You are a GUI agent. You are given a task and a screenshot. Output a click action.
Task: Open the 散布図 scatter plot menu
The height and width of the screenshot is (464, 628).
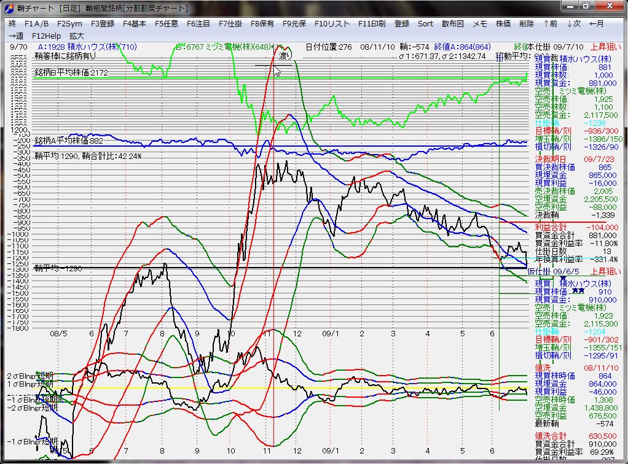pyautogui.click(x=453, y=23)
